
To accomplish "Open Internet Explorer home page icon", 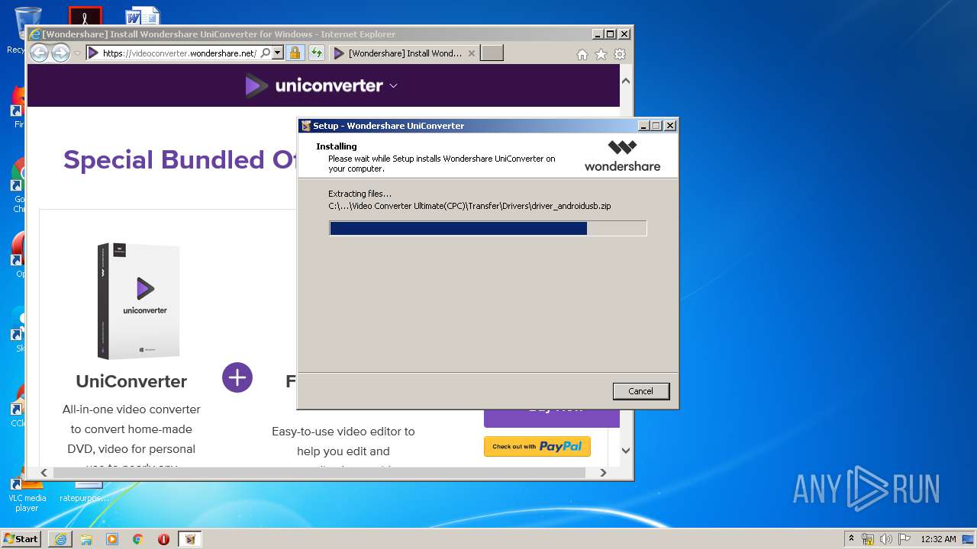I will point(582,54).
